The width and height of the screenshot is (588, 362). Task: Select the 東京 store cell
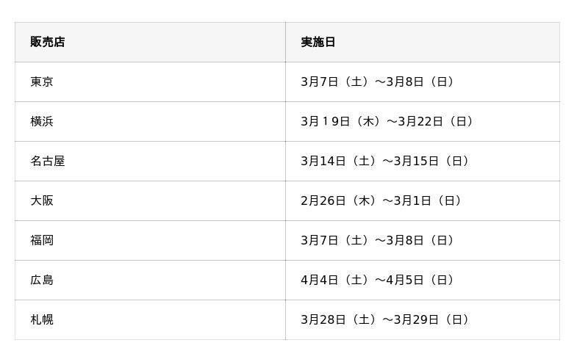42,82
